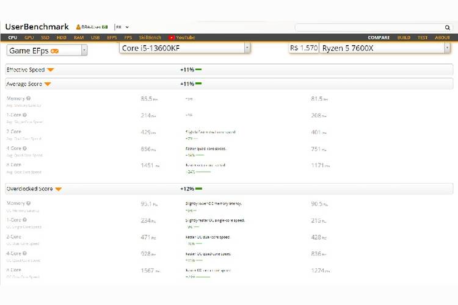The height and width of the screenshot is (305, 458).
Task: Click the red YouTube play icon
Action: (172, 37)
